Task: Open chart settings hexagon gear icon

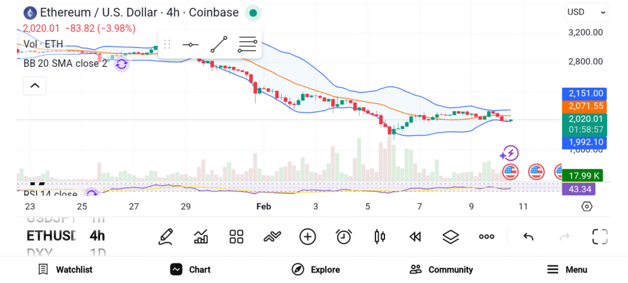Action: click(587, 206)
